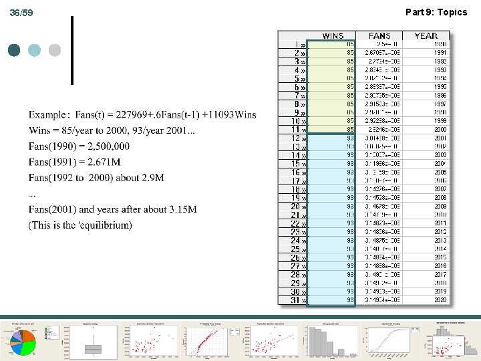Select the S-shaped curve plot thumbnail
This screenshot has width=481, height=361.
click(391, 341)
